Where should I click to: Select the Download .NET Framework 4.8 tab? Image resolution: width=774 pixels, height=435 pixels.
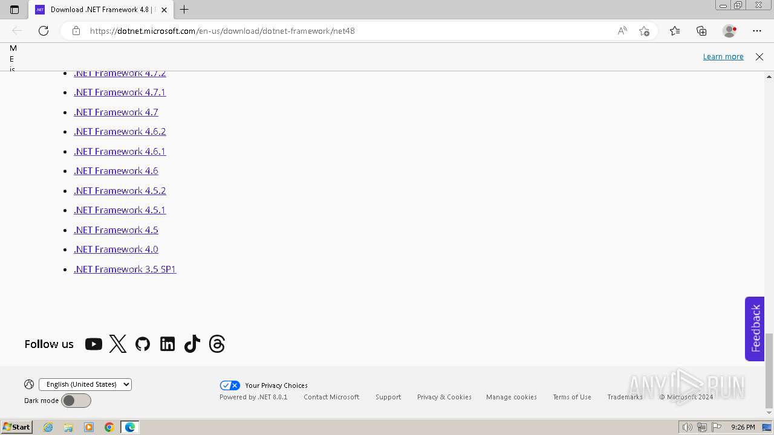tap(100, 10)
